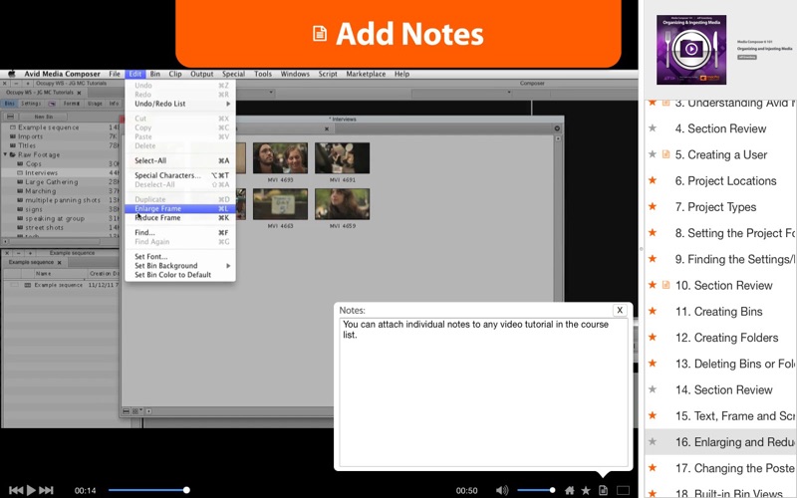Click the MVI 4691 clip thumbnail
Viewport: 797px width, 498px height.
tap(342, 158)
